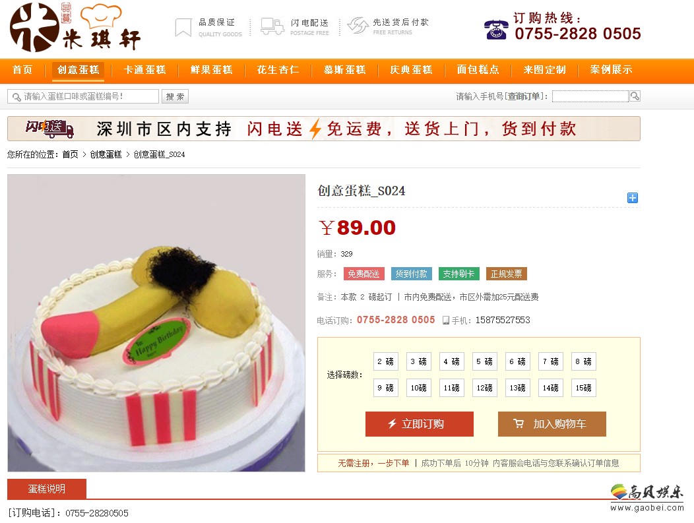Click the 创意蛋糕 breadcrumb link
694x523 pixels.
(x=106, y=154)
